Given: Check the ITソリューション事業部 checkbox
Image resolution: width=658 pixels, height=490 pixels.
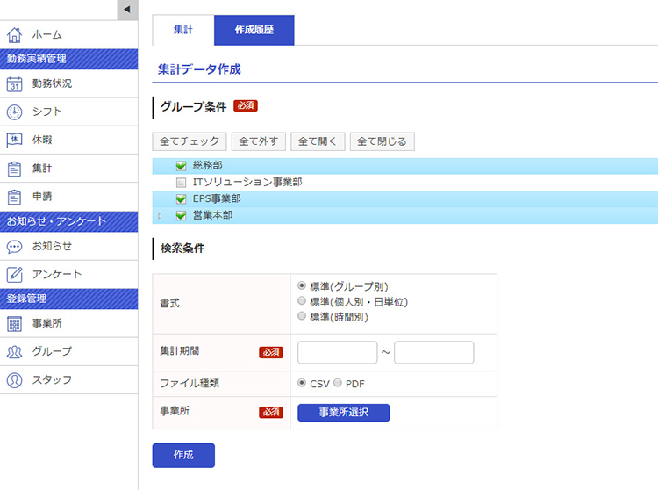Looking at the screenshot, I should 181,183.
